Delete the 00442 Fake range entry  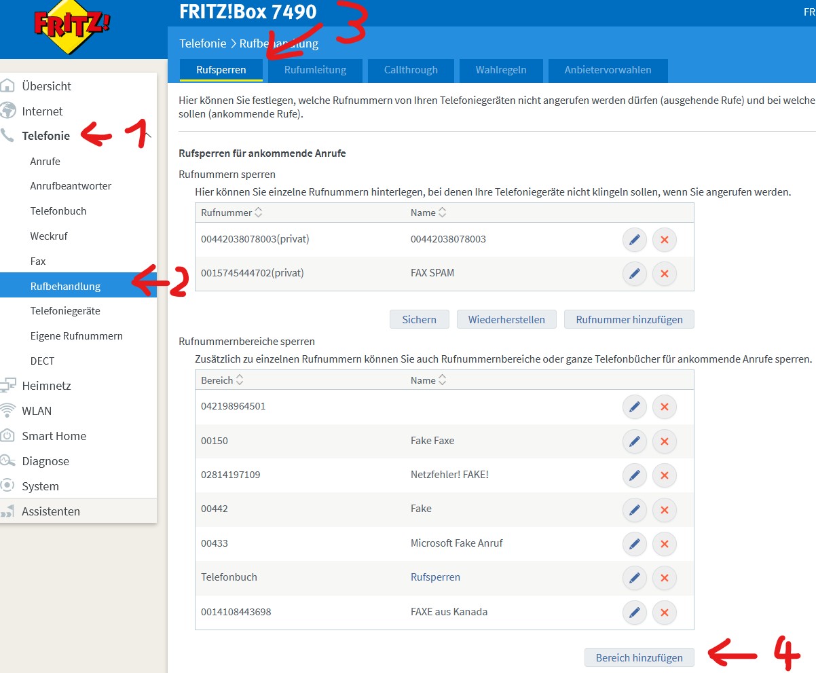click(665, 509)
